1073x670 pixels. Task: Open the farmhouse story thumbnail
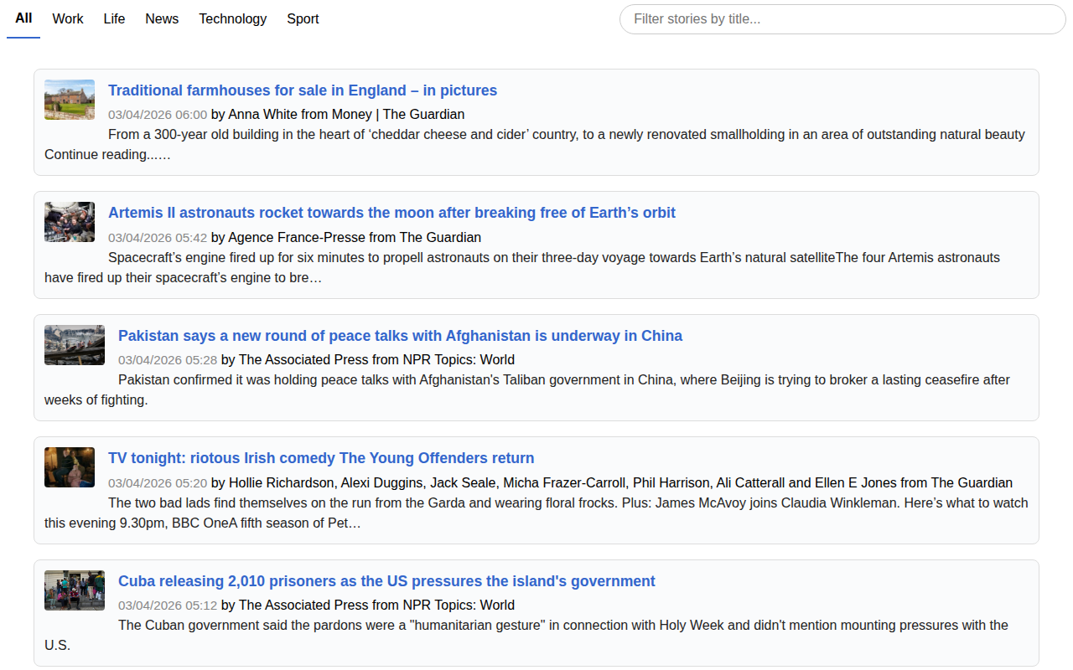70,100
